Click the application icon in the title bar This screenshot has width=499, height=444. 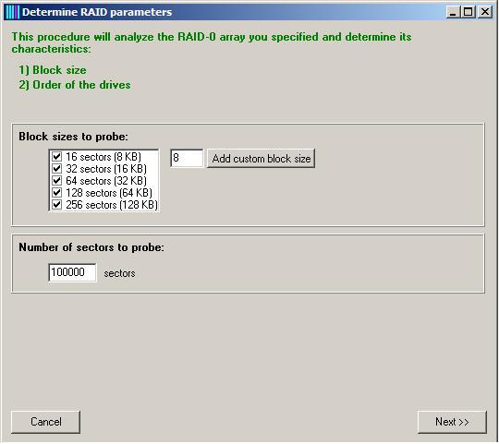pos(12,12)
